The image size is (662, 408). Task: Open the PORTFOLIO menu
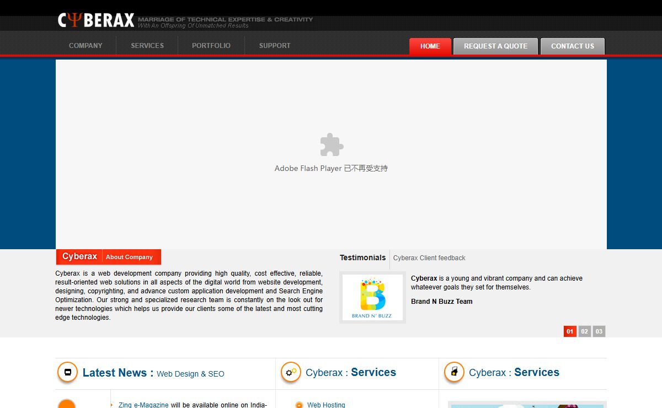point(211,46)
